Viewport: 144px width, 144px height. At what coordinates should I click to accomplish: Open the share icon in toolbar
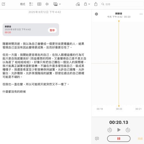point(96,4)
